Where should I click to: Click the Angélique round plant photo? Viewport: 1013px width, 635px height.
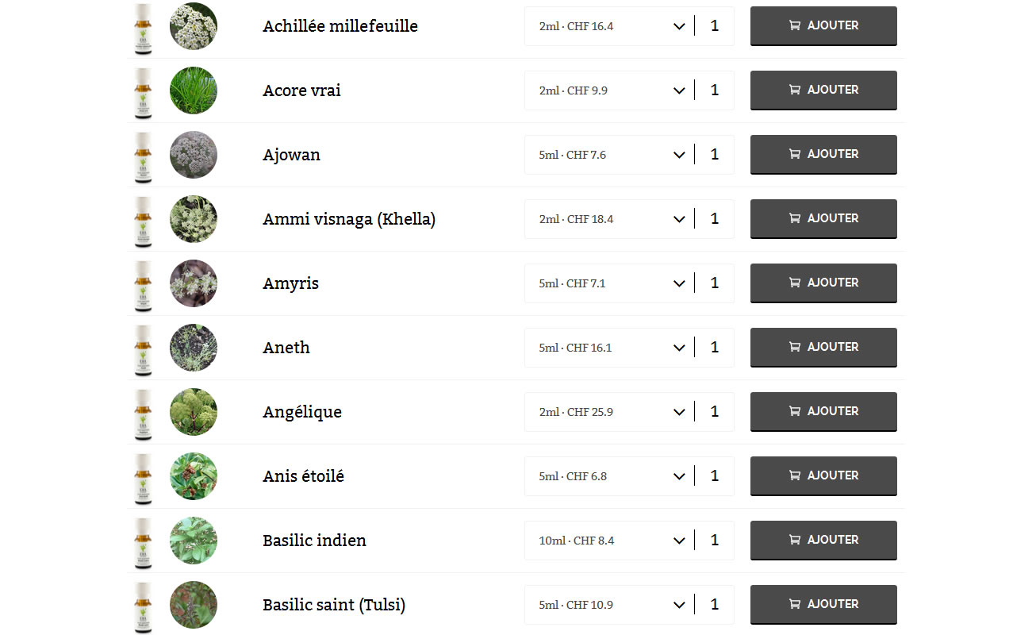(193, 412)
